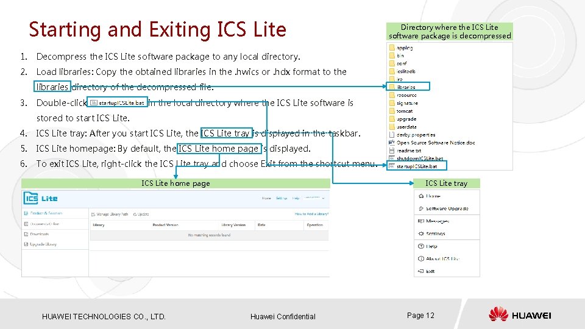Click the Update toolbar button
This screenshot has width=585, height=329.
(x=141, y=214)
